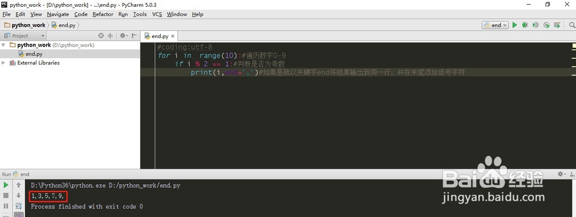Select External Libraries in project tree

38,63
